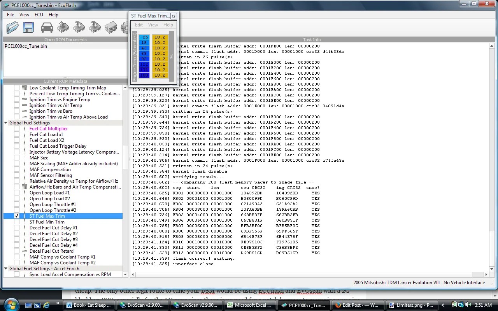Click the grid icon beside Airflow/Hz Baro and Air Temp
498x311 pixels.
[24, 187]
